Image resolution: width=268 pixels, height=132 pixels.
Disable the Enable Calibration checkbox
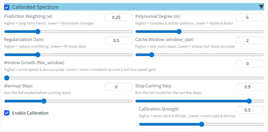pos(7,113)
